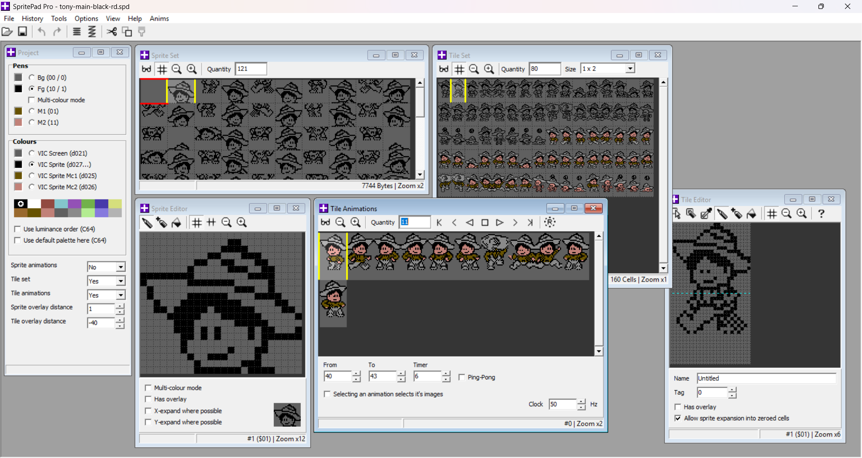862x458 pixels.
Task: Check Use luminance order (C64)
Action: (x=18, y=229)
